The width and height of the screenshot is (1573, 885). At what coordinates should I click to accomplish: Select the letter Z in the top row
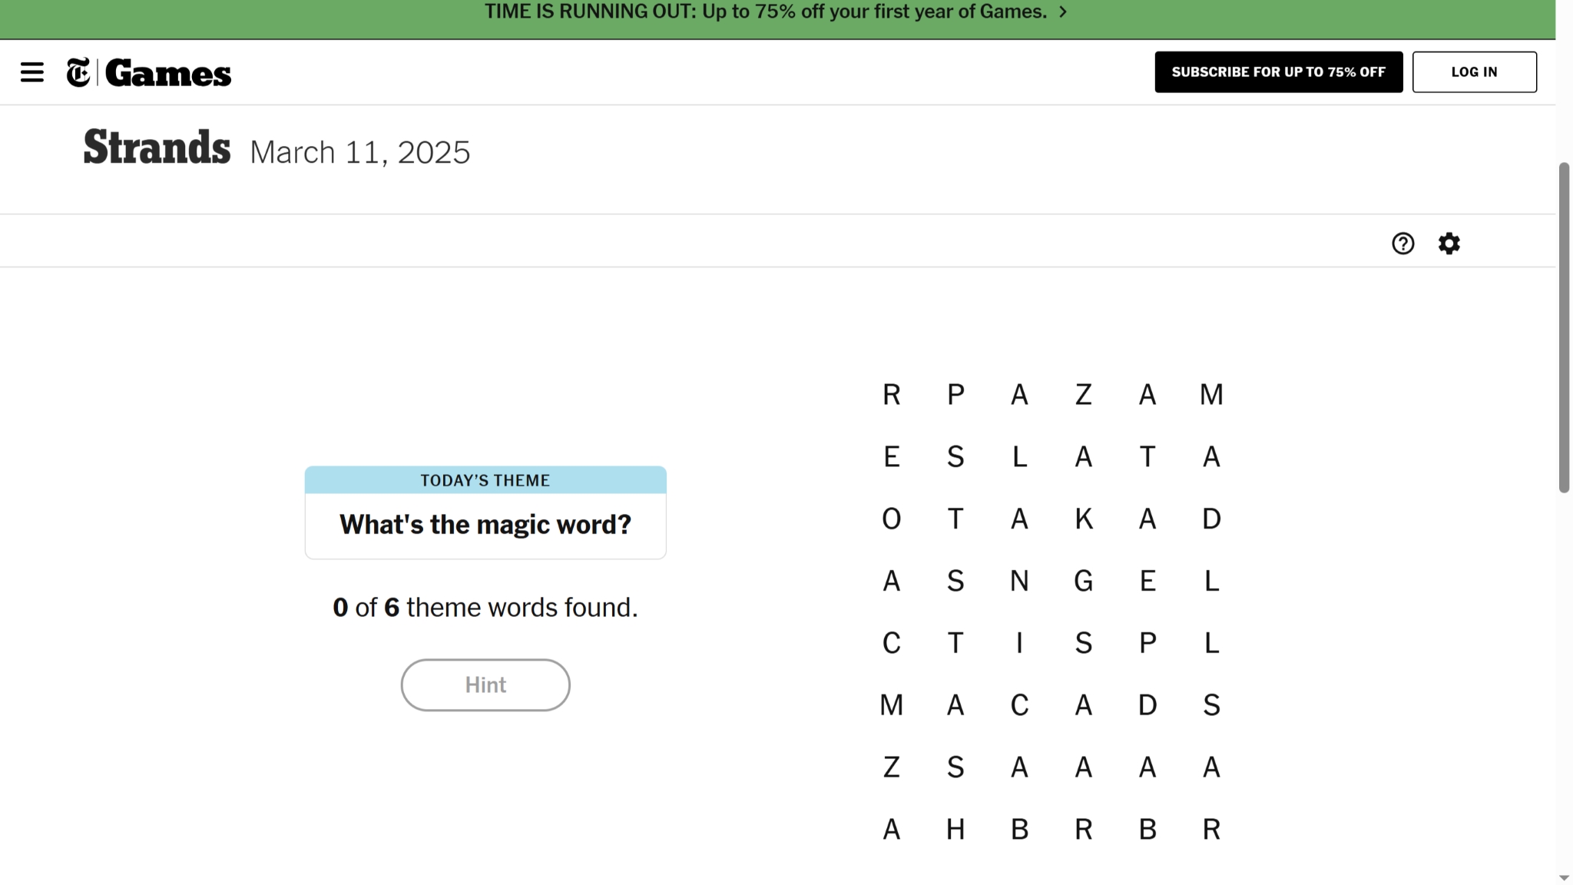point(1083,395)
